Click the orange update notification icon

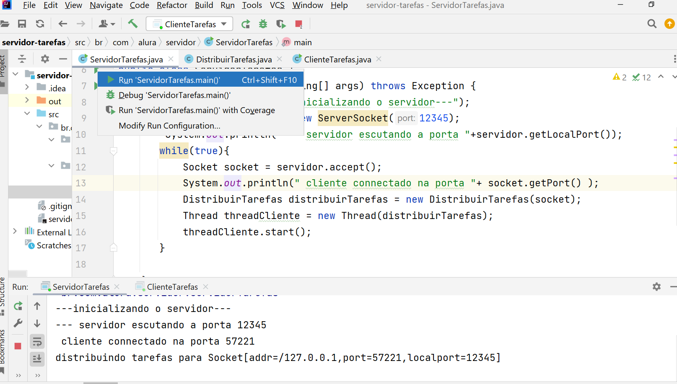pos(670,24)
